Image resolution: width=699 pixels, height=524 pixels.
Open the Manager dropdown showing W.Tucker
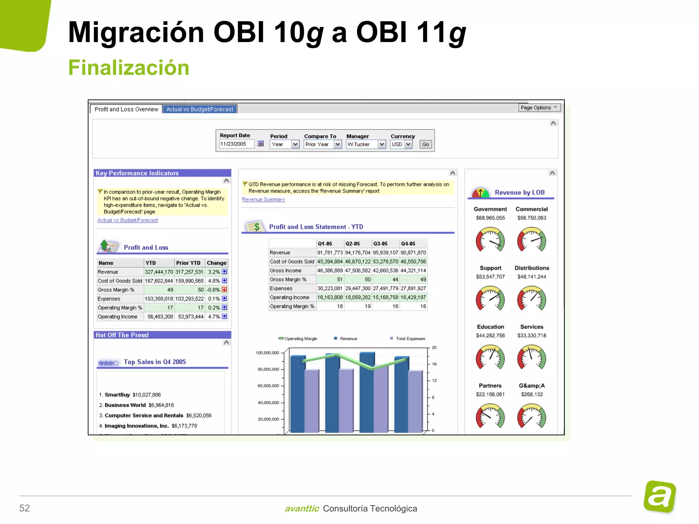point(366,144)
